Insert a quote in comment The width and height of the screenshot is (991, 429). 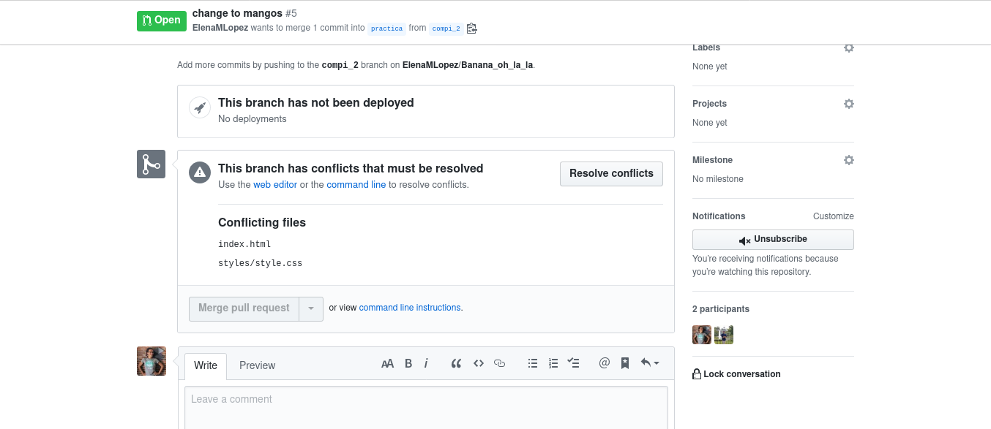[456, 363]
